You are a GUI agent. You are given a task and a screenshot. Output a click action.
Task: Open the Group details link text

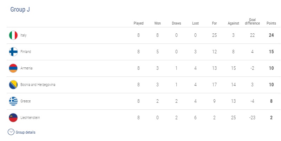25,133
